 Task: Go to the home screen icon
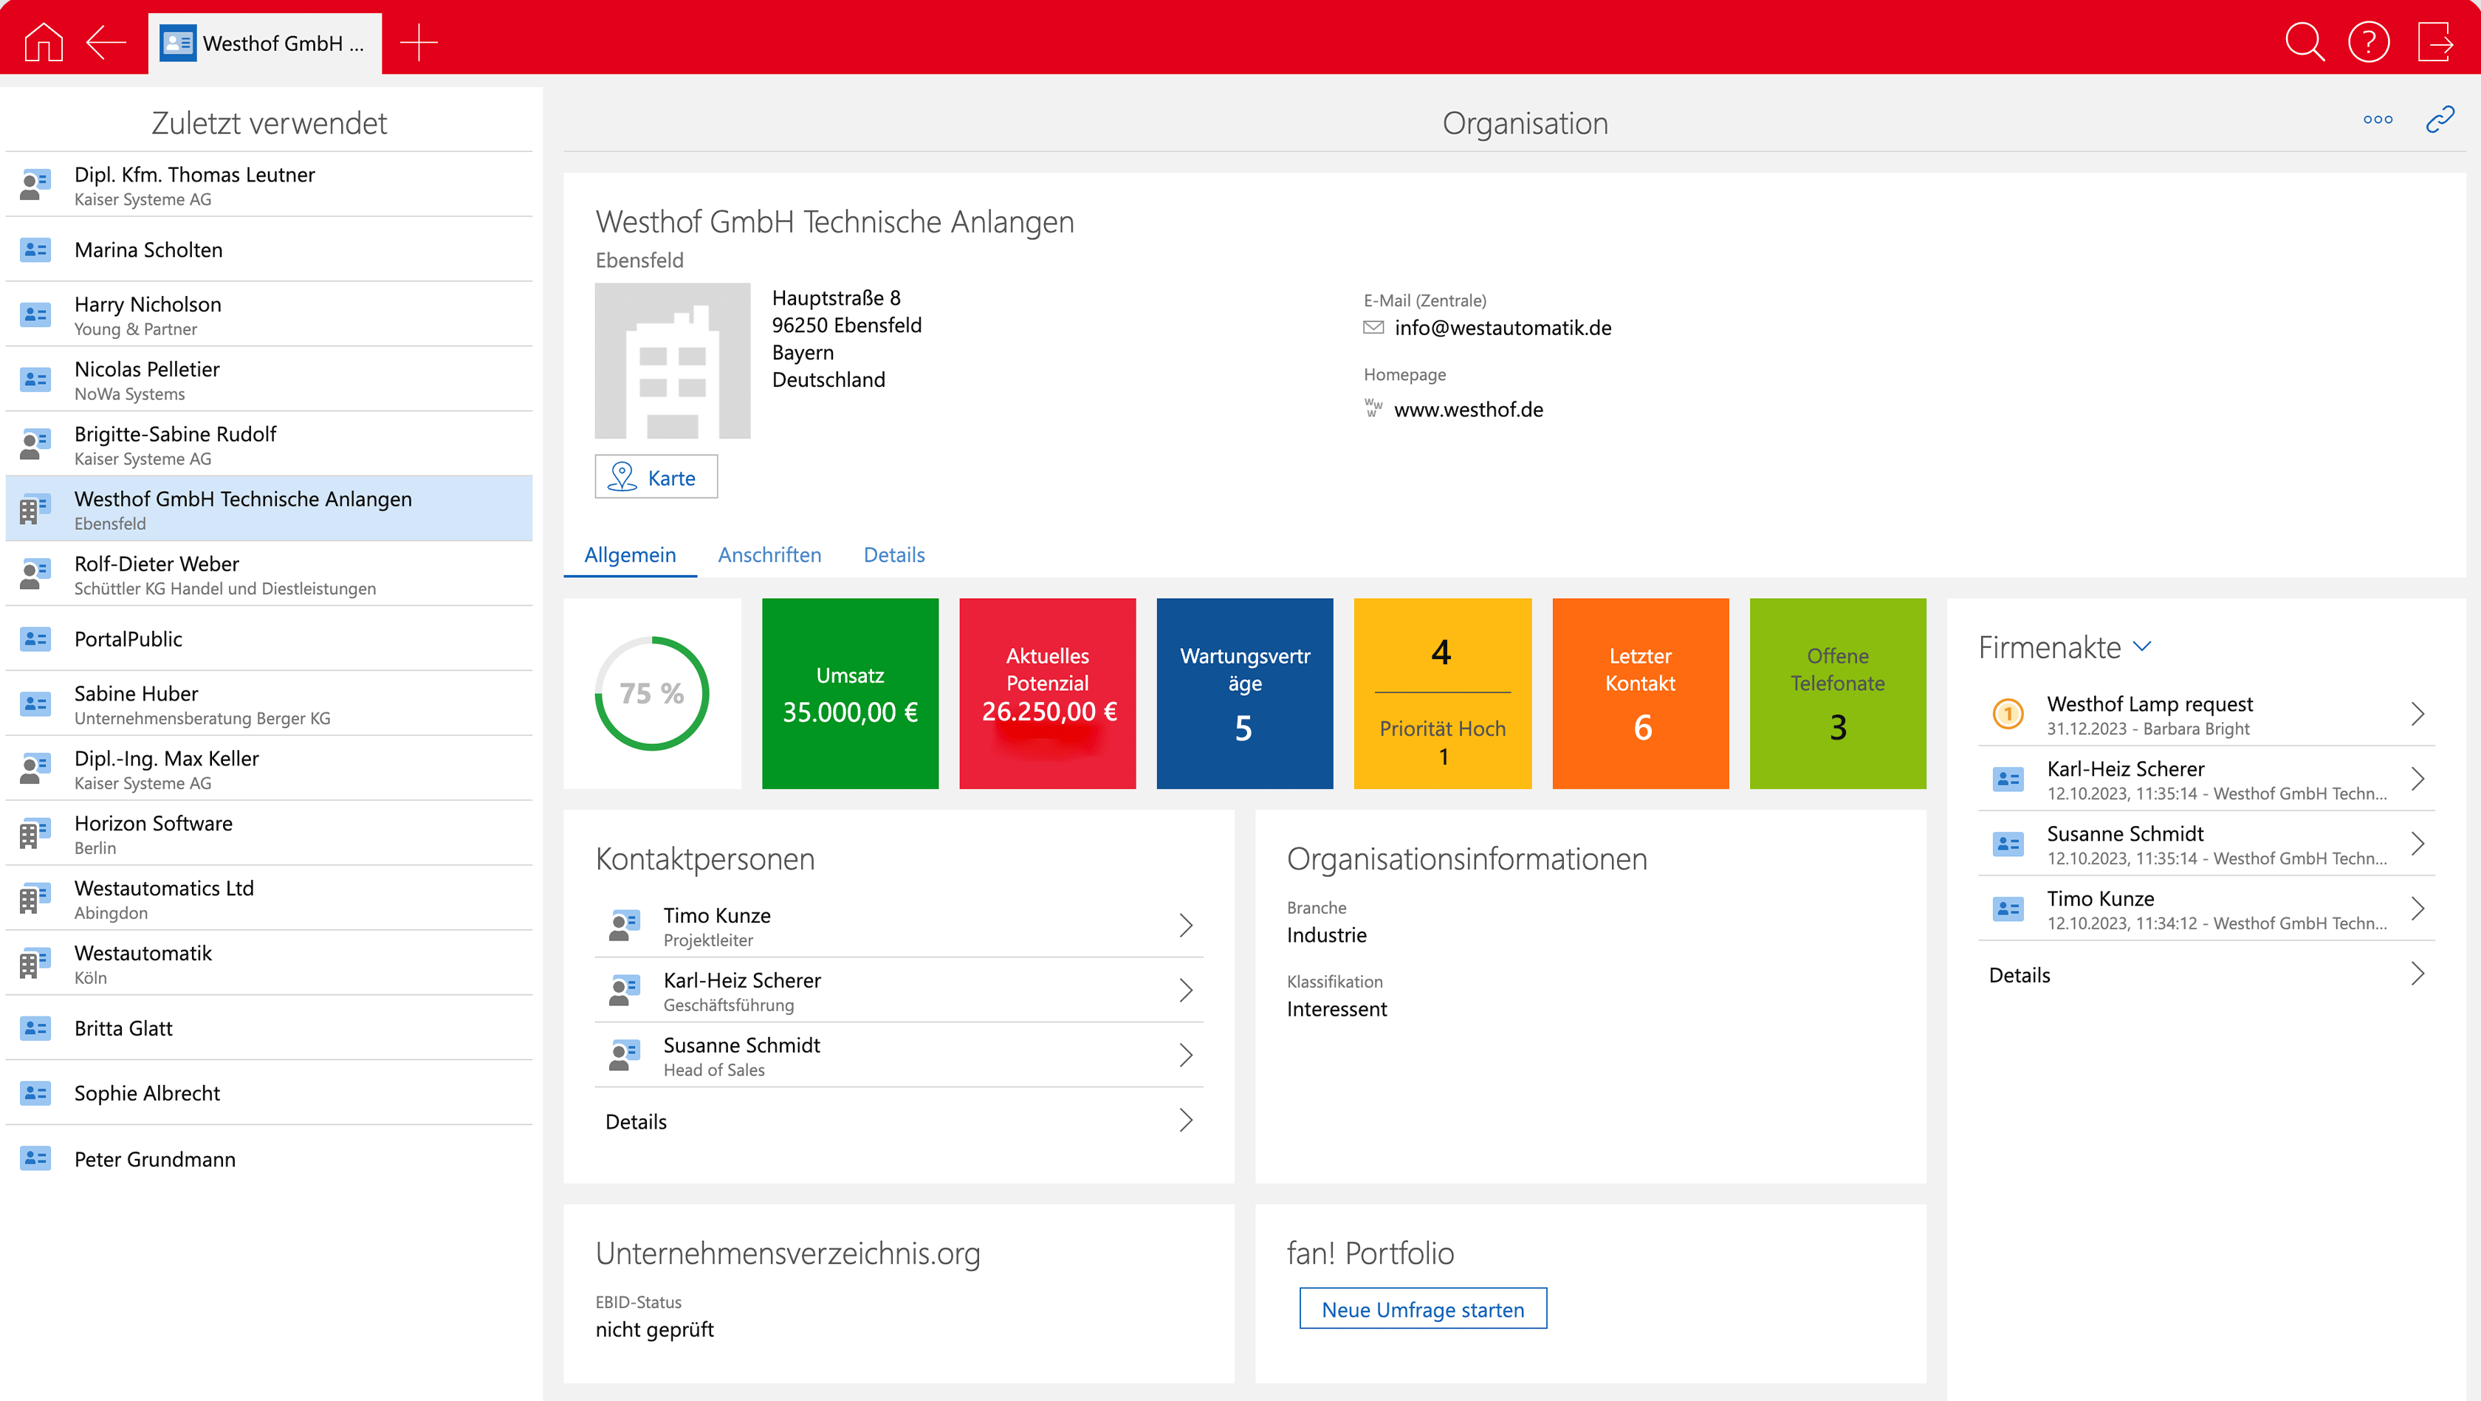(x=44, y=42)
